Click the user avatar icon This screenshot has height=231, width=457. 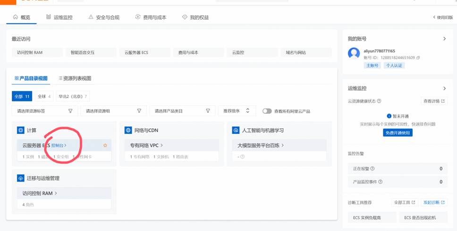(x=354, y=53)
